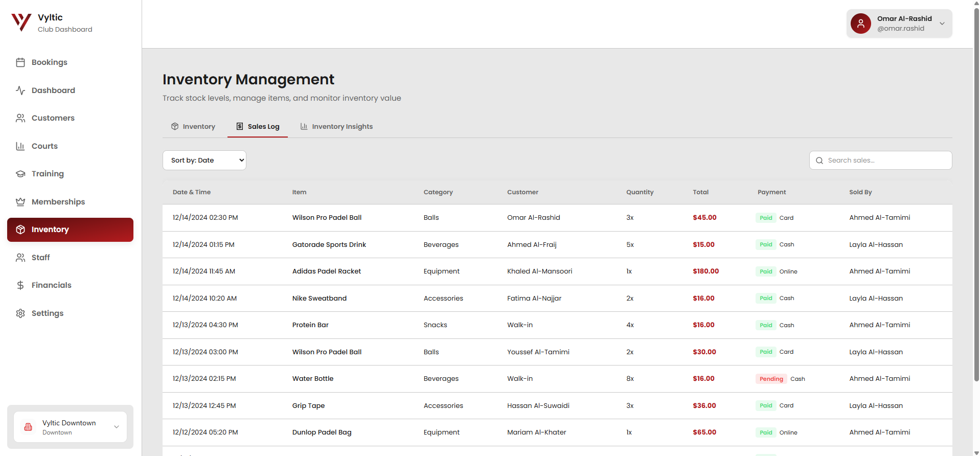Switch to the Inventory tab
This screenshot has width=980, height=456.
(x=193, y=127)
